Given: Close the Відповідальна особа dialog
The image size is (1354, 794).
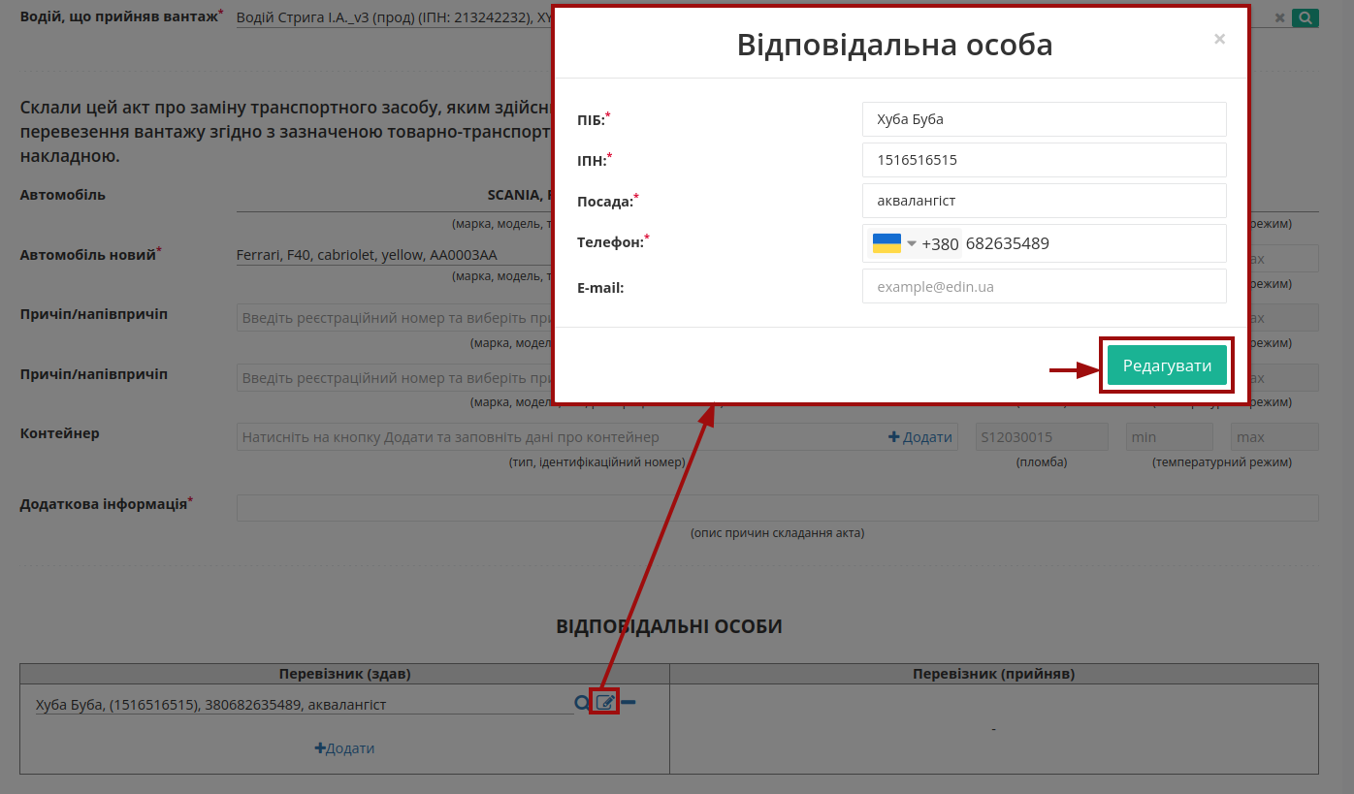Looking at the screenshot, I should pyautogui.click(x=1219, y=39).
